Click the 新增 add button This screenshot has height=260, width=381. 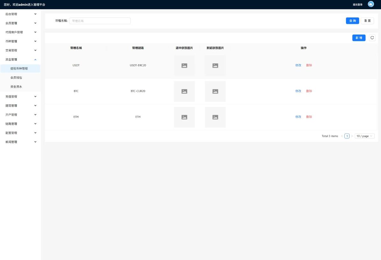pyautogui.click(x=359, y=38)
